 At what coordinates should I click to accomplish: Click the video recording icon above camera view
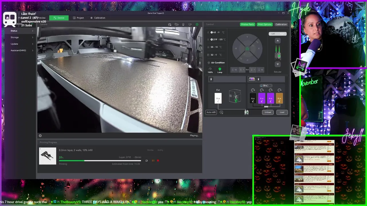190,24
